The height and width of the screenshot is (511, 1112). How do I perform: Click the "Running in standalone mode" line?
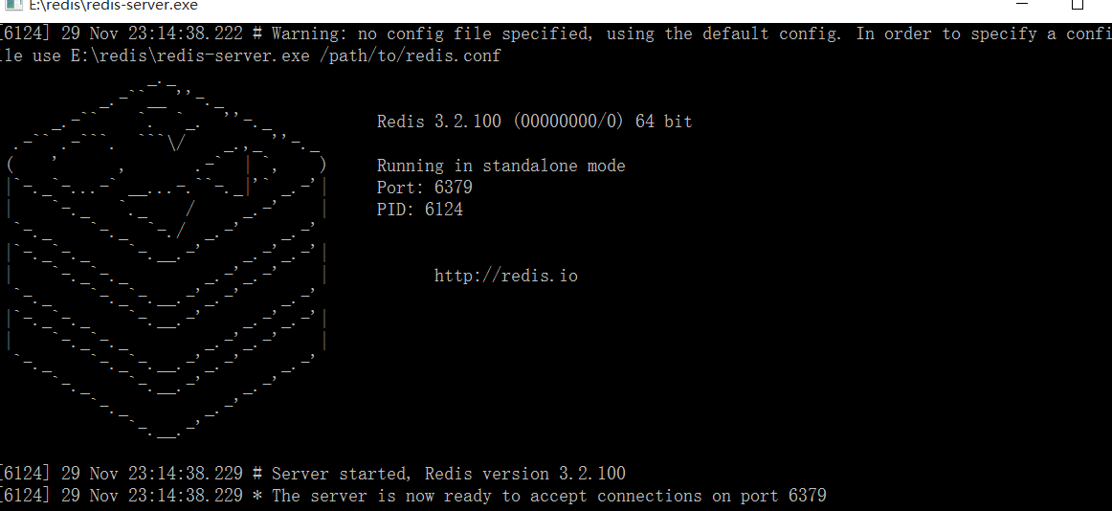[500, 166]
